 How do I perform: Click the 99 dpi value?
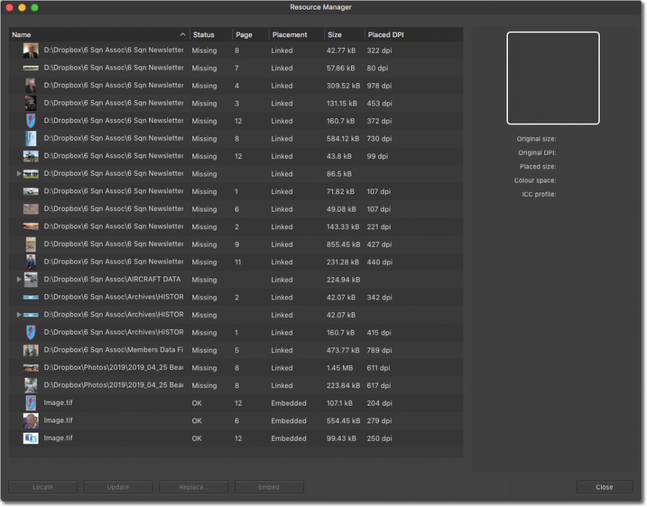point(377,156)
